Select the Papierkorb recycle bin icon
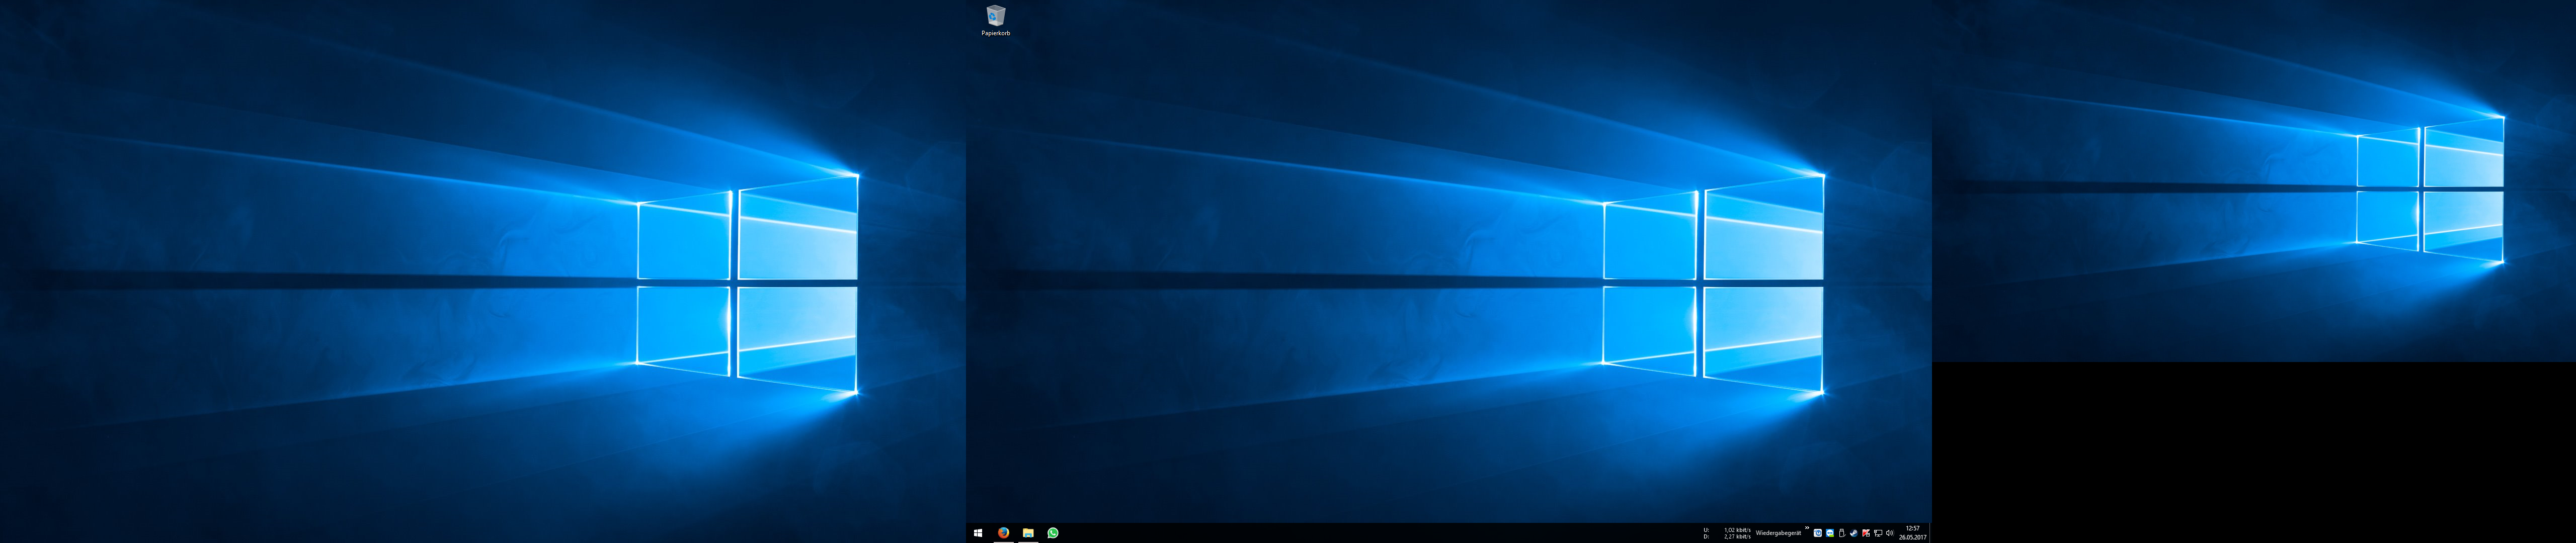 [x=995, y=17]
